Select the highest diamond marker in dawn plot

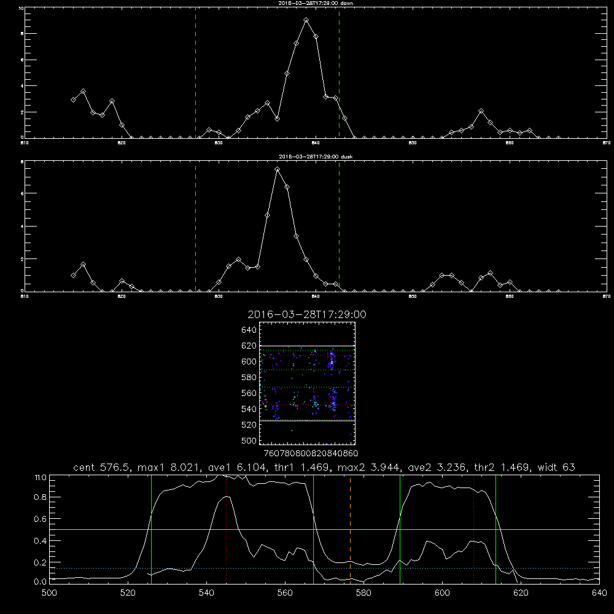306,20
